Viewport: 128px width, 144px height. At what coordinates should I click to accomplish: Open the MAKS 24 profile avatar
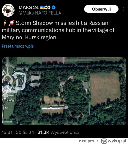[x=8, y=10]
